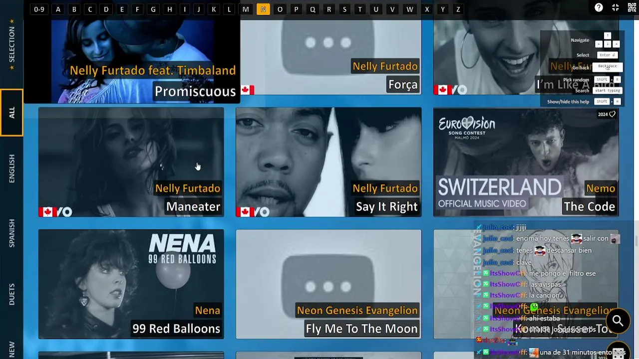The image size is (639, 359).
Task: Choose letter T in alphabet bar
Action: [x=360, y=9]
